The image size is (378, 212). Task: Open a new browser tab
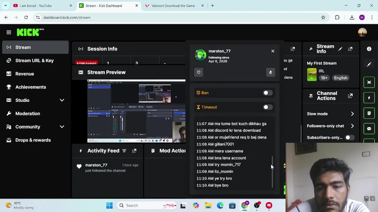pos(212,6)
